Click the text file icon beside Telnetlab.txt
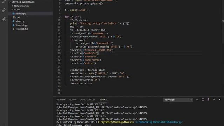 [x=14, y=29]
